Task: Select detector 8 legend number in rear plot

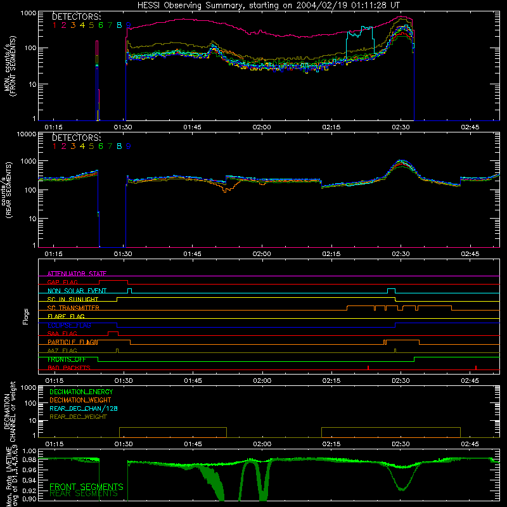Action: (119, 146)
